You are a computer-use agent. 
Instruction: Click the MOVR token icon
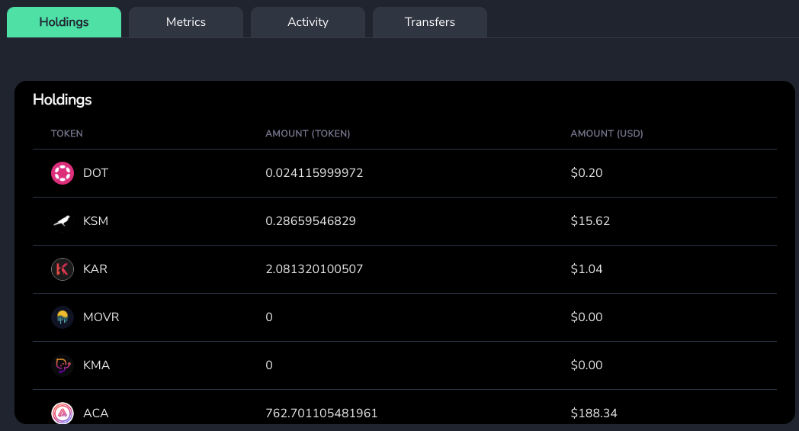click(63, 317)
